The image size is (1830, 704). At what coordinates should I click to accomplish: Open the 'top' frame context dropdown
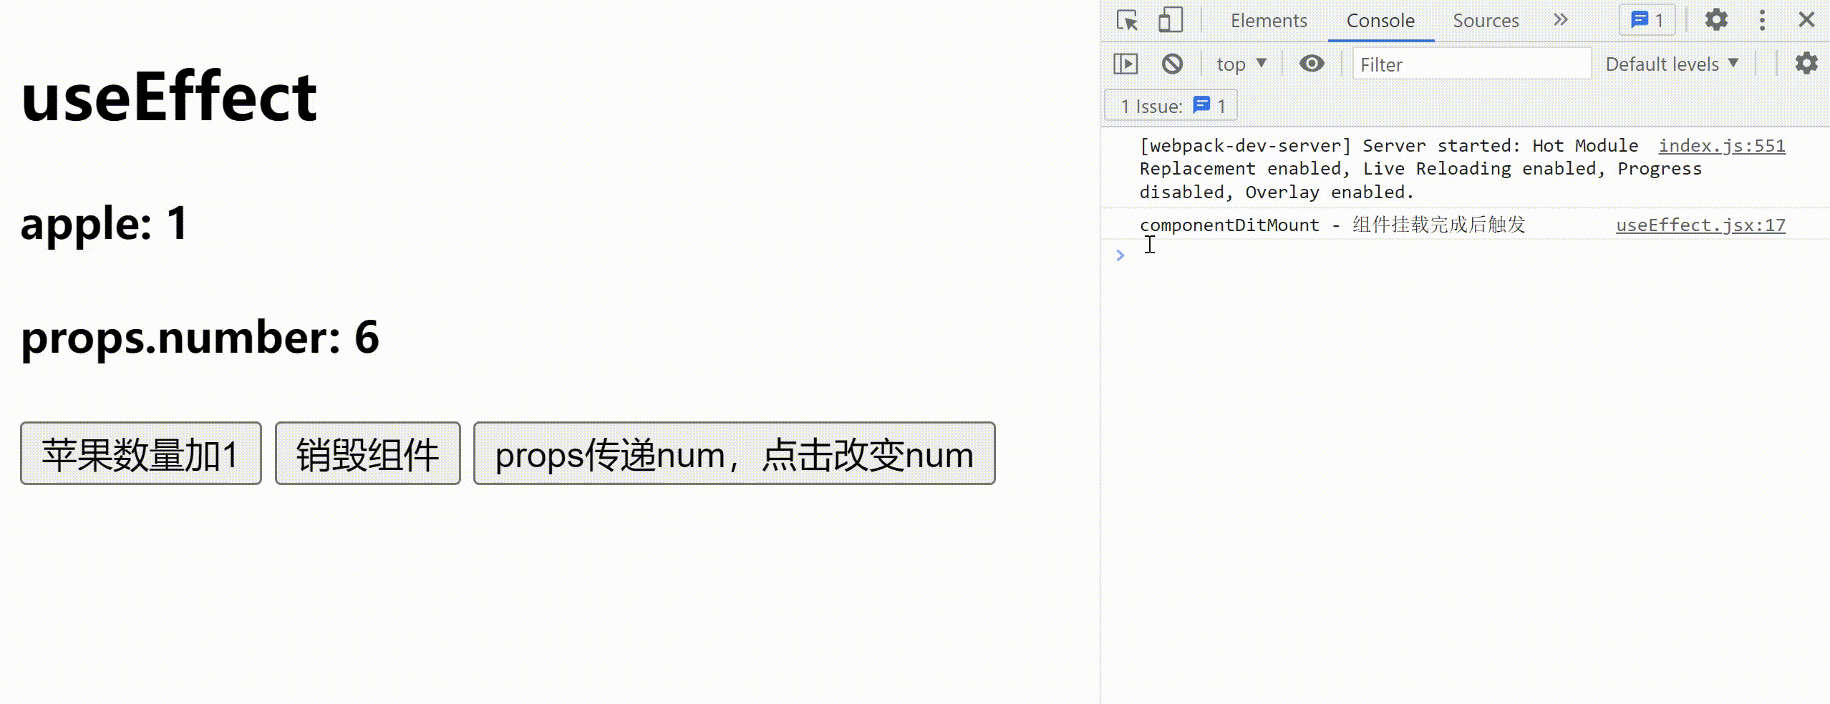(1241, 64)
